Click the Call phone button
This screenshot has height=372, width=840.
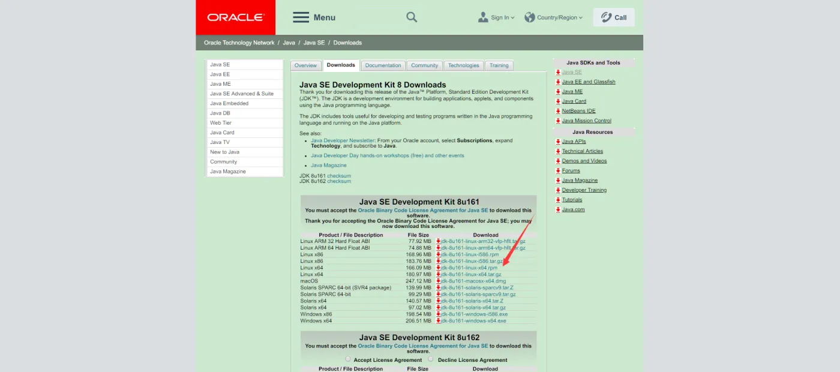point(614,17)
